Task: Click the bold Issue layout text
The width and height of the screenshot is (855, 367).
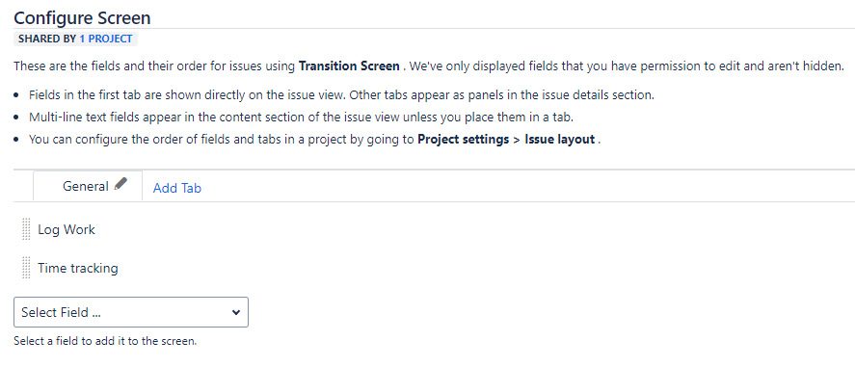Action: pyautogui.click(x=559, y=139)
